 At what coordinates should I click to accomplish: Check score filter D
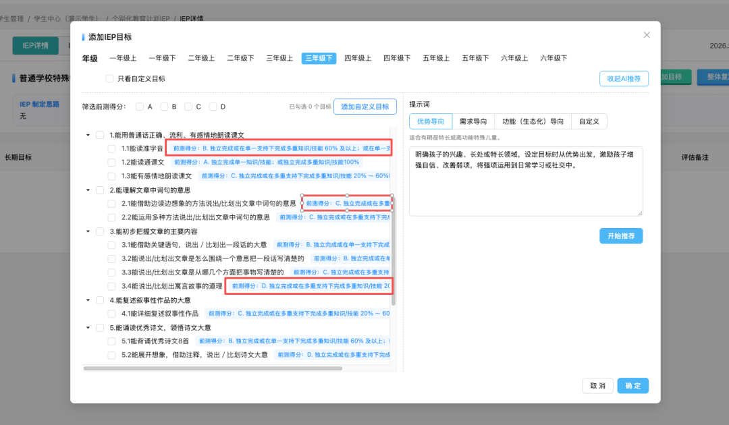[213, 107]
